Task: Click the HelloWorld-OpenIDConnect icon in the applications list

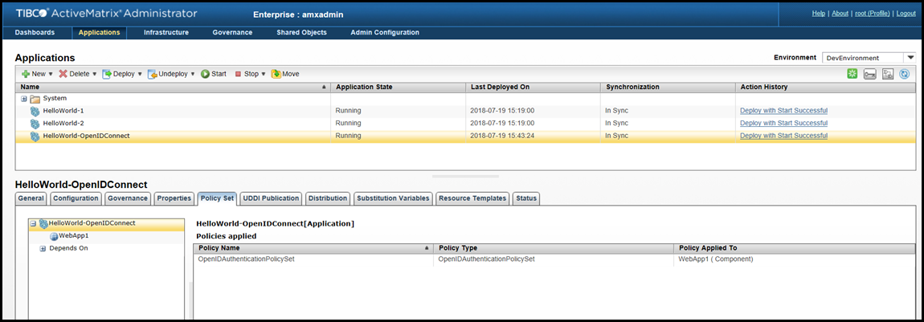Action: (x=35, y=136)
